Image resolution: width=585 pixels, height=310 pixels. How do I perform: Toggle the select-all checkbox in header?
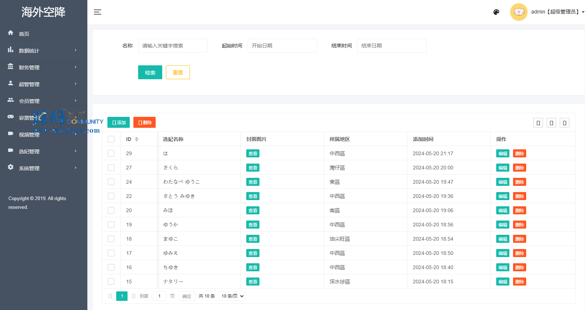click(x=111, y=139)
